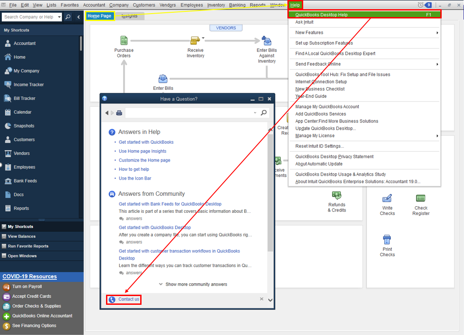Open the reminders alarm clock icon
The height and width of the screenshot is (335, 464).
(x=420, y=5)
